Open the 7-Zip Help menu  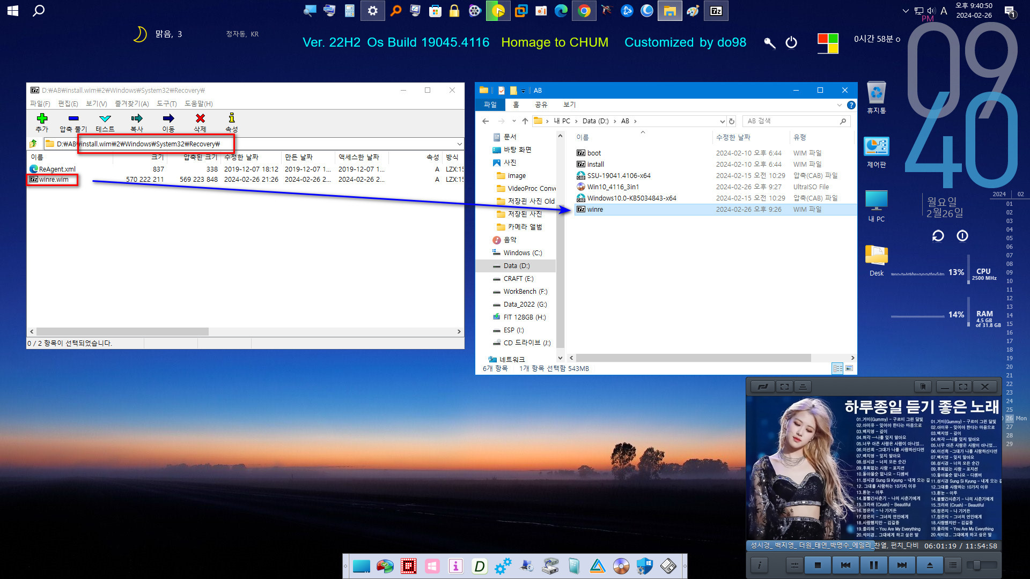(x=198, y=103)
